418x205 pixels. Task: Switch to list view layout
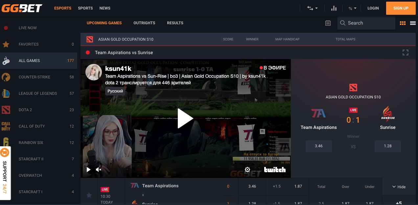[x=413, y=23]
